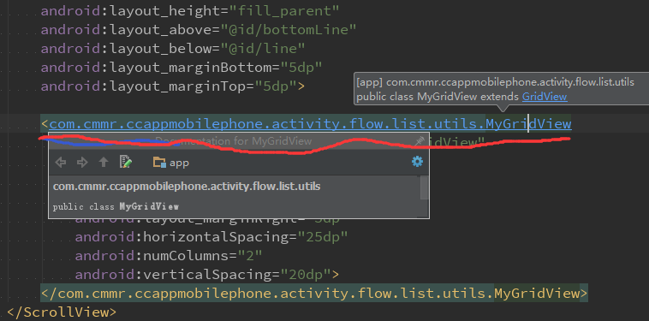Click the layout_below="@id/line" attribute
The width and height of the screenshot is (649, 321).
(173, 49)
